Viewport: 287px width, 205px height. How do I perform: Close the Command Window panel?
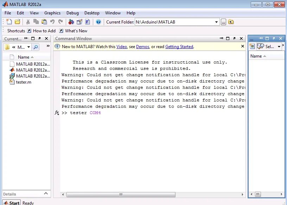coord(241,38)
